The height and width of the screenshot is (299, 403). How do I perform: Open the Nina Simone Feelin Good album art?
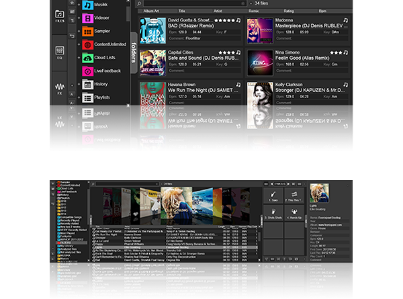(260, 63)
